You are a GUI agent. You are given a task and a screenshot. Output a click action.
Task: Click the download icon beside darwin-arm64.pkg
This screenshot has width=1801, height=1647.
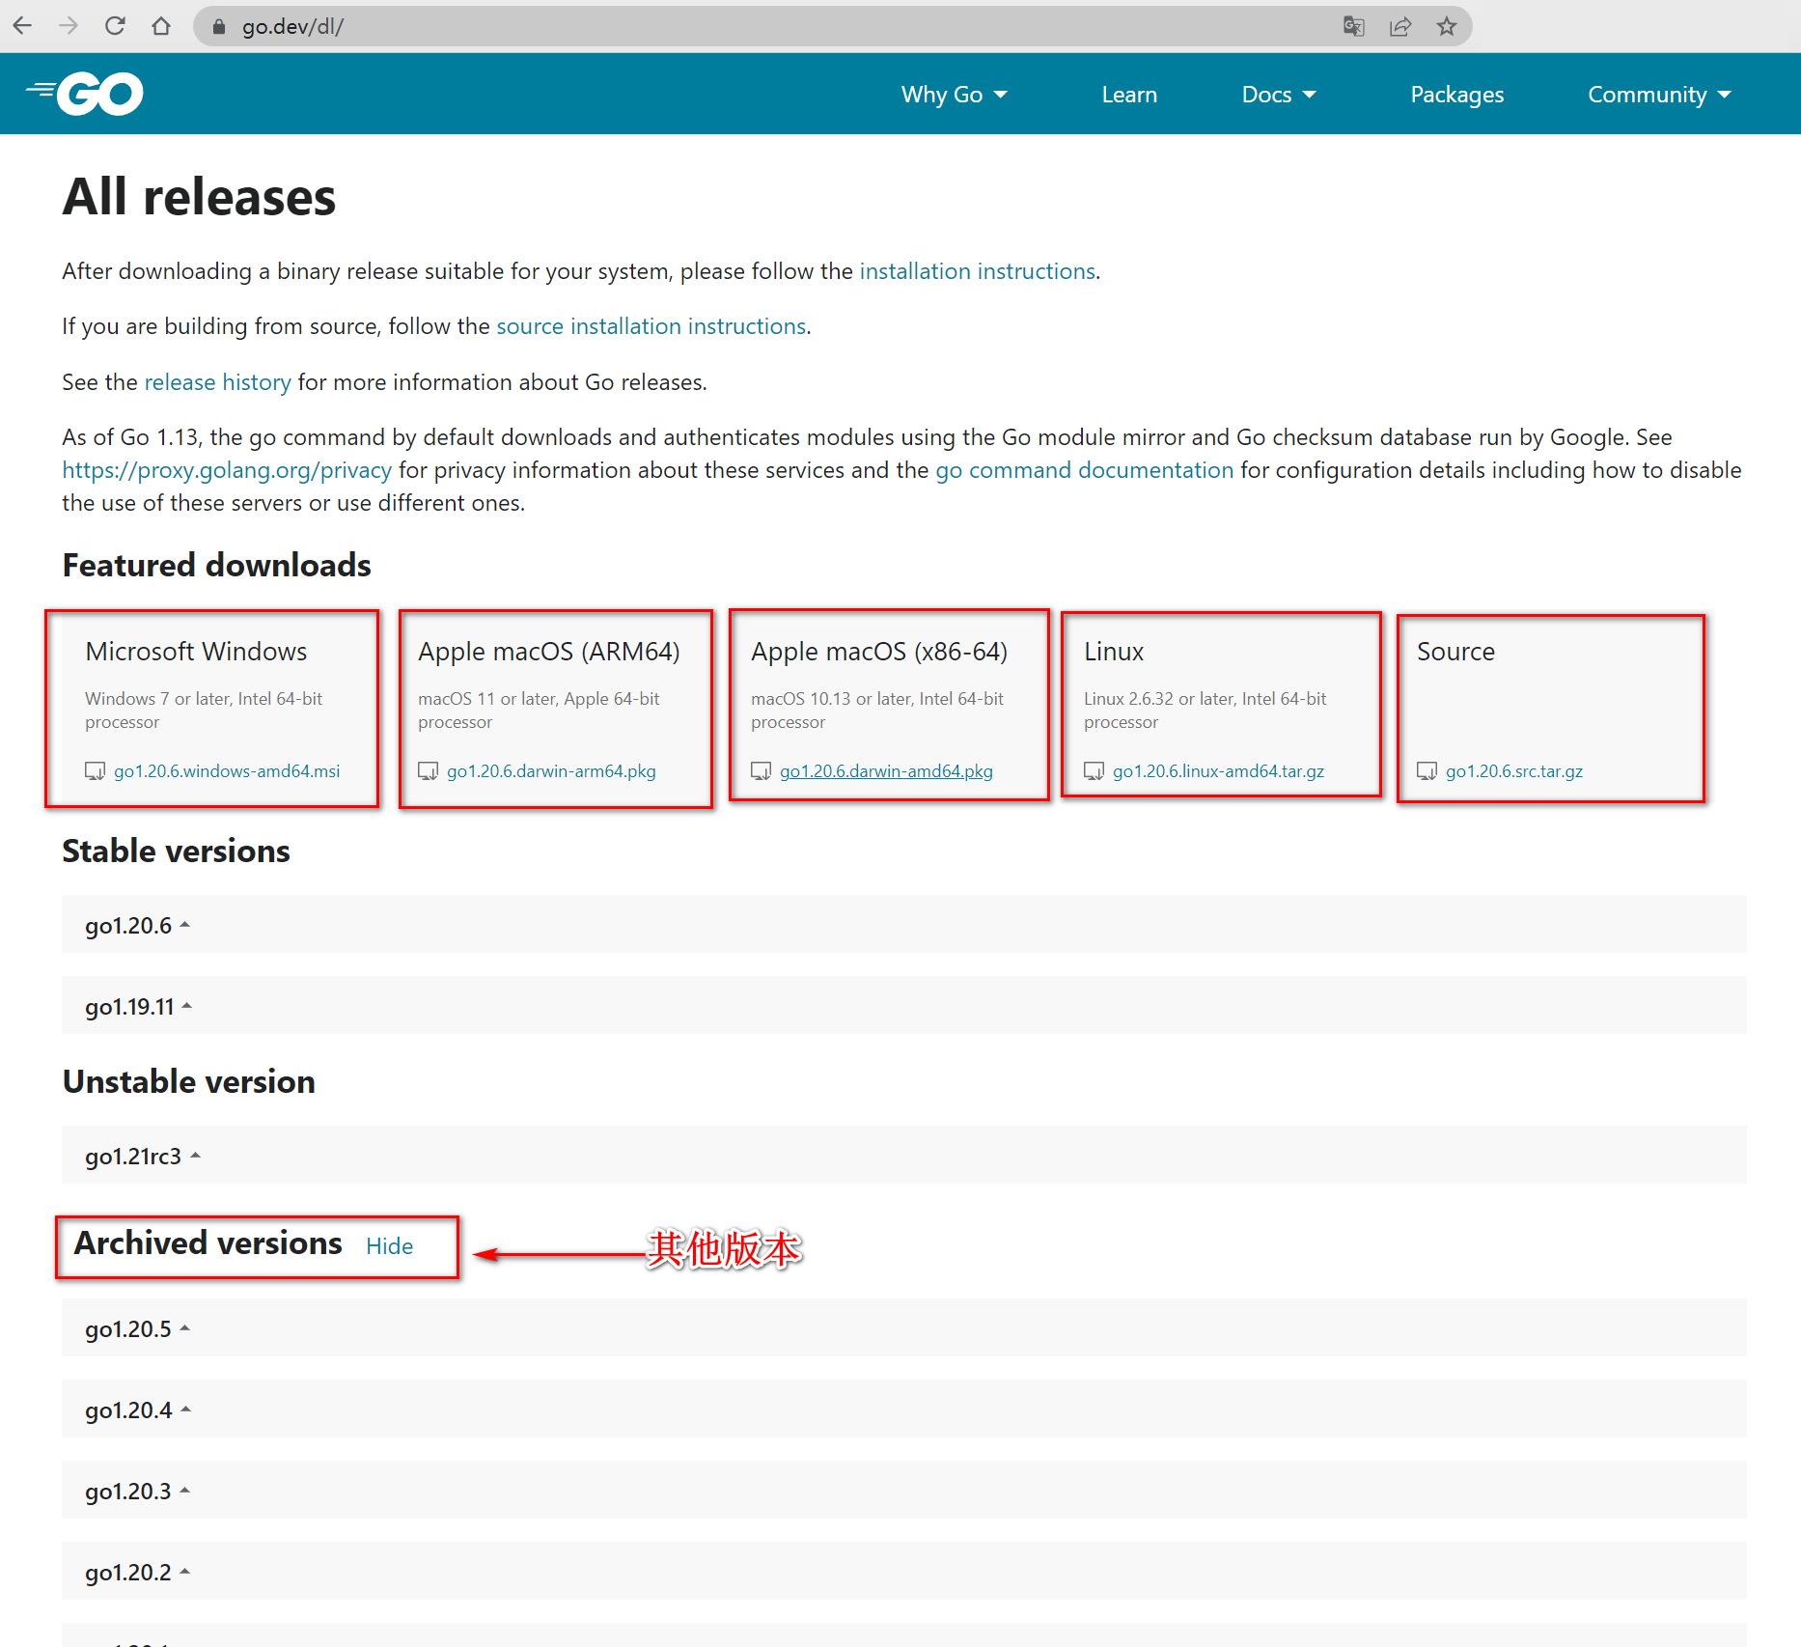[428, 770]
